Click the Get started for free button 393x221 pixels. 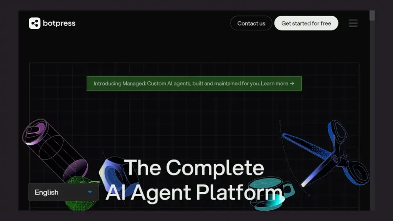(x=306, y=23)
